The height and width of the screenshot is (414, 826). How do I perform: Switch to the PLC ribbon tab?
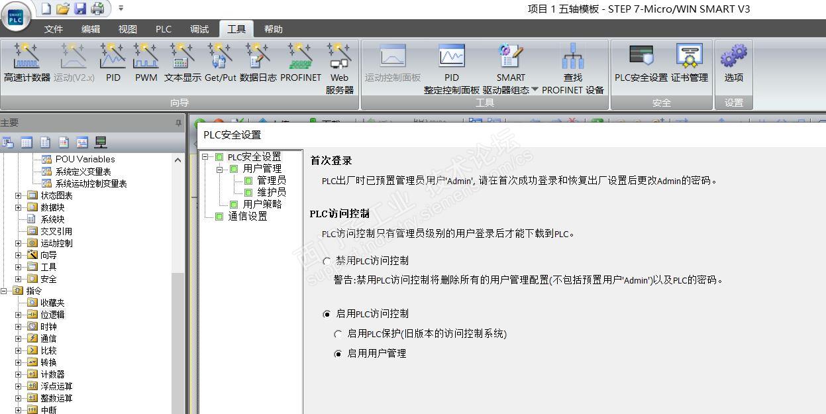click(x=164, y=29)
